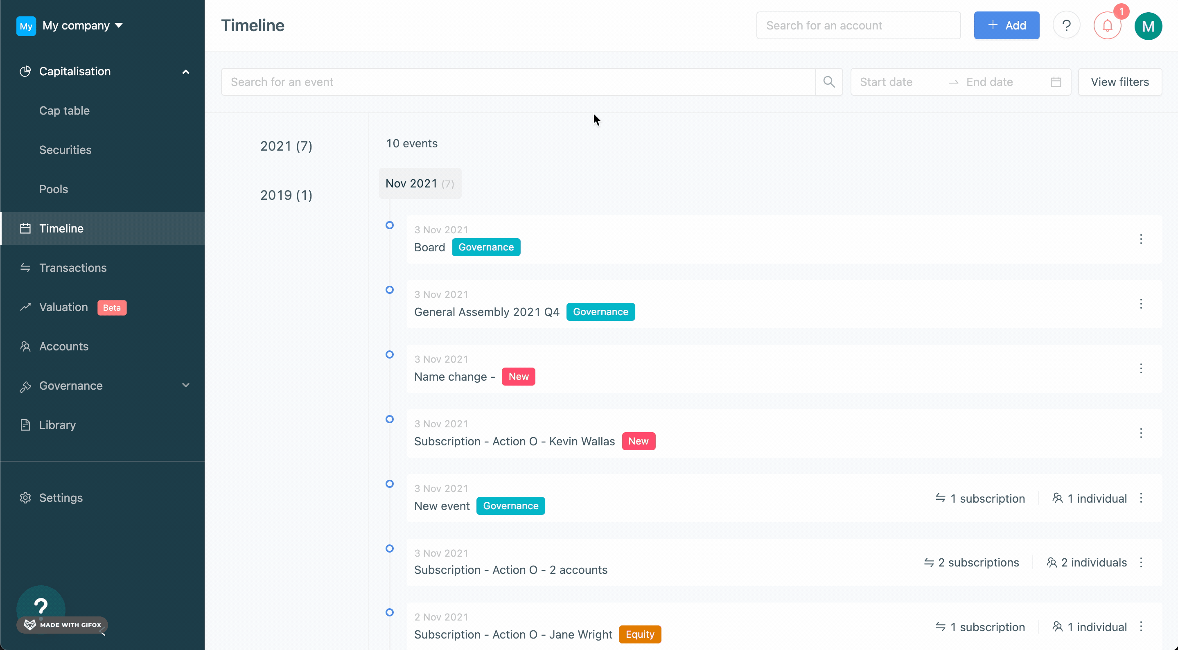The height and width of the screenshot is (650, 1178).
Task: Click the notification bell icon
Action: 1107,26
